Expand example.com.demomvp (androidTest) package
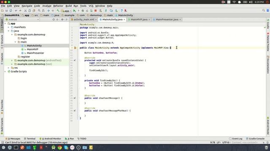 (x=12, y=60)
